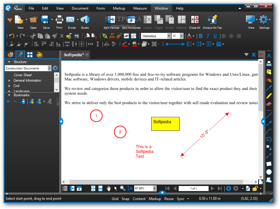Open the Markup menu

coord(119,8)
